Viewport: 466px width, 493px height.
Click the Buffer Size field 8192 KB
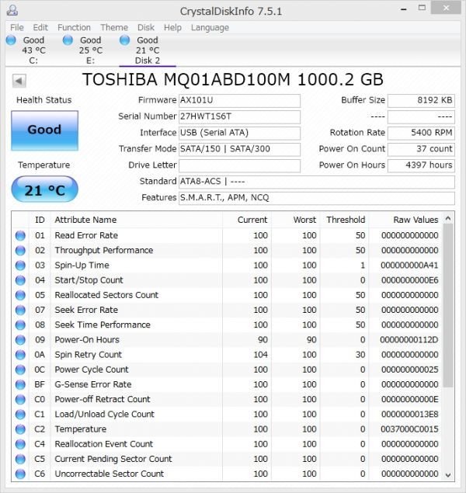[421, 101]
